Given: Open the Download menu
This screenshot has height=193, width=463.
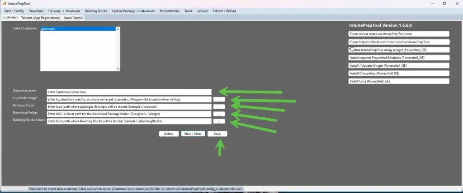Looking at the screenshot, I should 36,11.
